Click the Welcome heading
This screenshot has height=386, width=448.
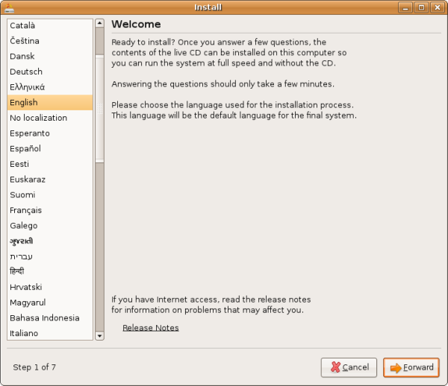pos(136,25)
